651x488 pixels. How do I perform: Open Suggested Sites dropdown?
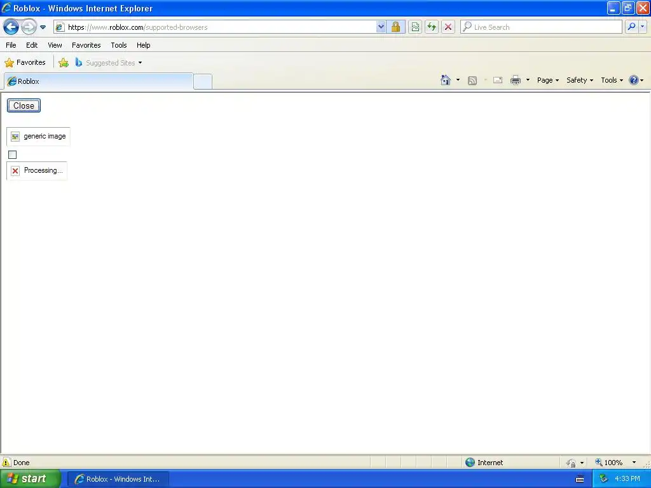click(109, 63)
